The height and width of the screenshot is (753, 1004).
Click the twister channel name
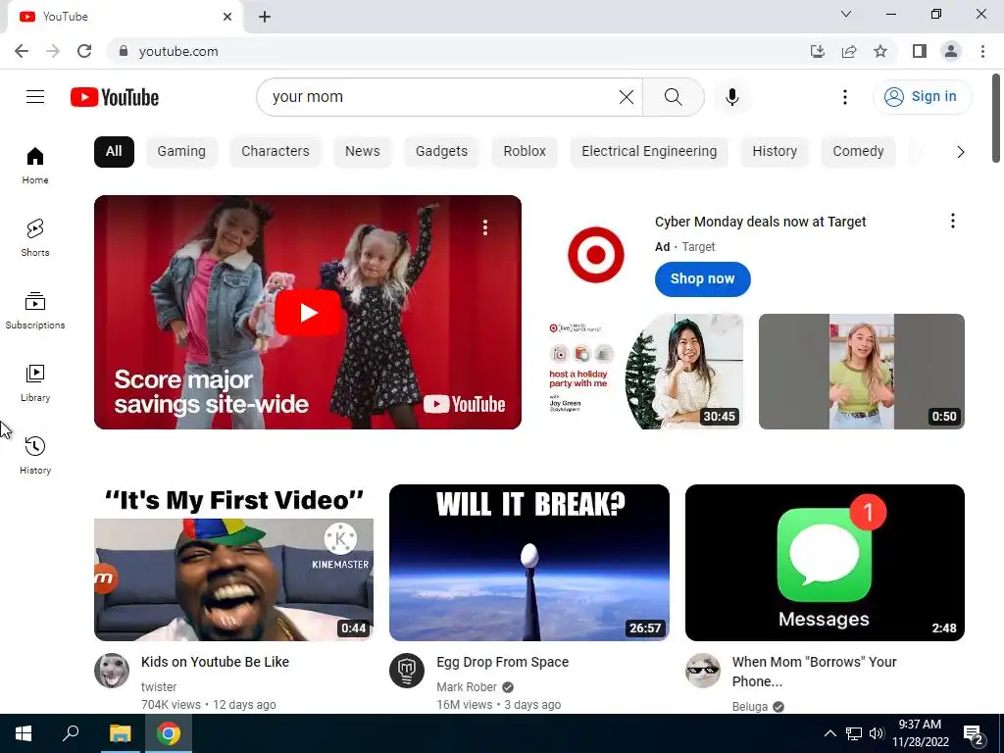159,687
